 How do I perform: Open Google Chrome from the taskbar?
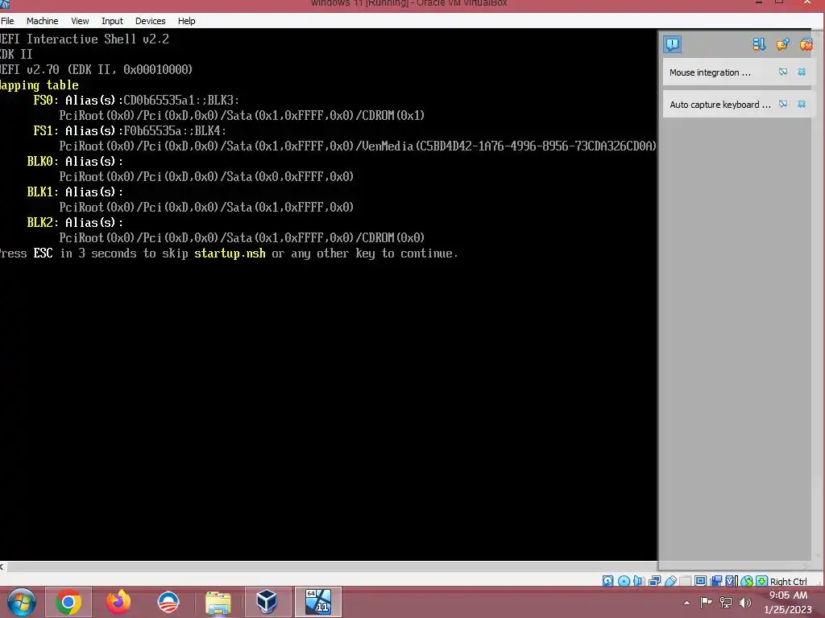point(68,602)
